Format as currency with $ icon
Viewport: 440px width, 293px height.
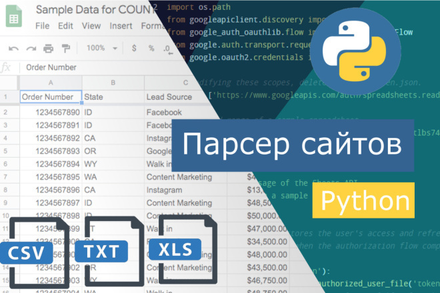tap(134, 48)
